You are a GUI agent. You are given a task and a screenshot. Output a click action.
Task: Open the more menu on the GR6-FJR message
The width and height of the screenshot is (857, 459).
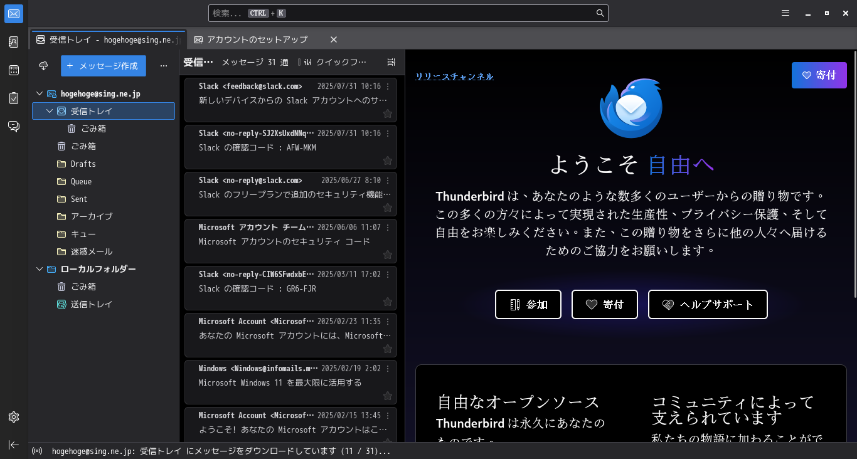(388, 275)
